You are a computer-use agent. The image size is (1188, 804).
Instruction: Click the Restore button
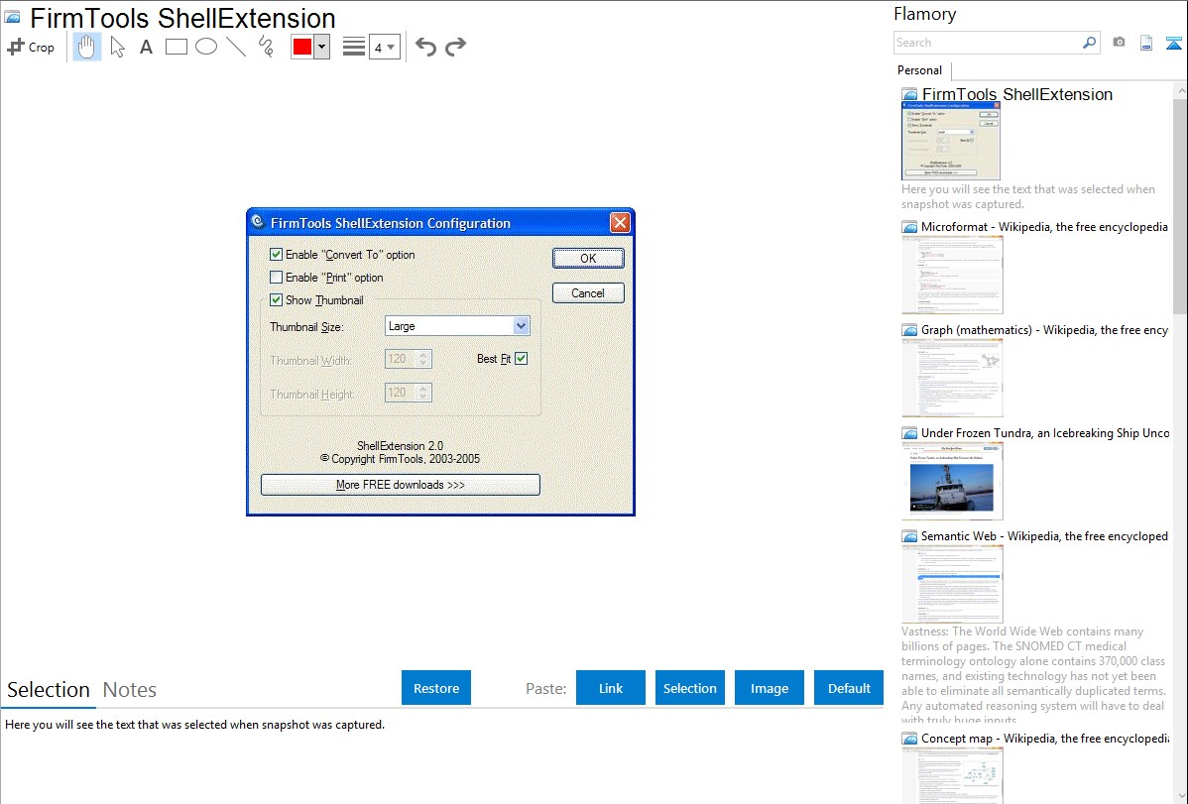(x=436, y=688)
